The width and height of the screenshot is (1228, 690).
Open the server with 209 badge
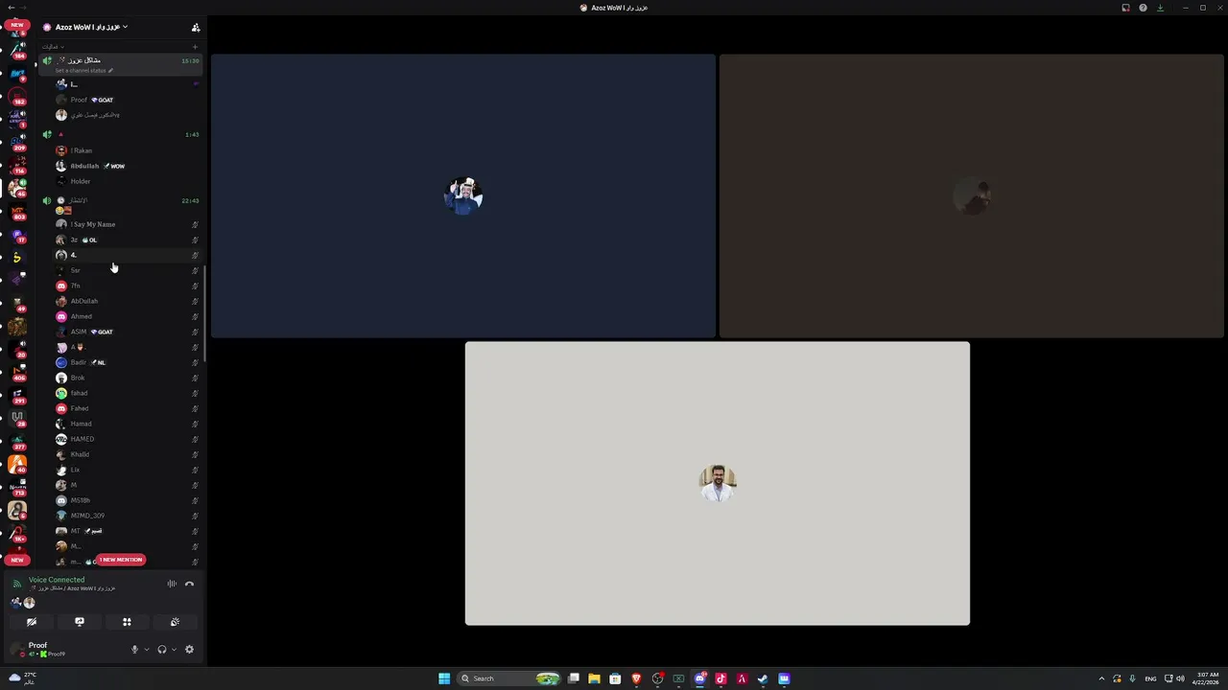(17, 142)
